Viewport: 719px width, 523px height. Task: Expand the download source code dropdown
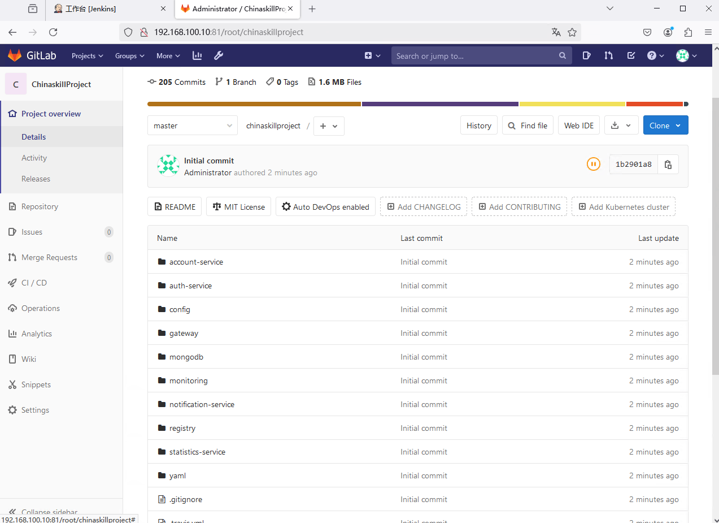pos(621,126)
